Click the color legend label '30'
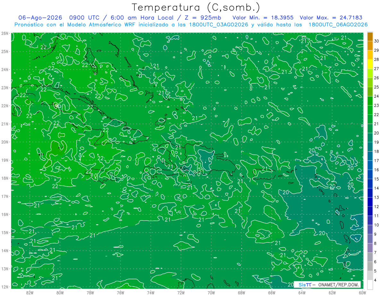 click(x=377, y=41)
